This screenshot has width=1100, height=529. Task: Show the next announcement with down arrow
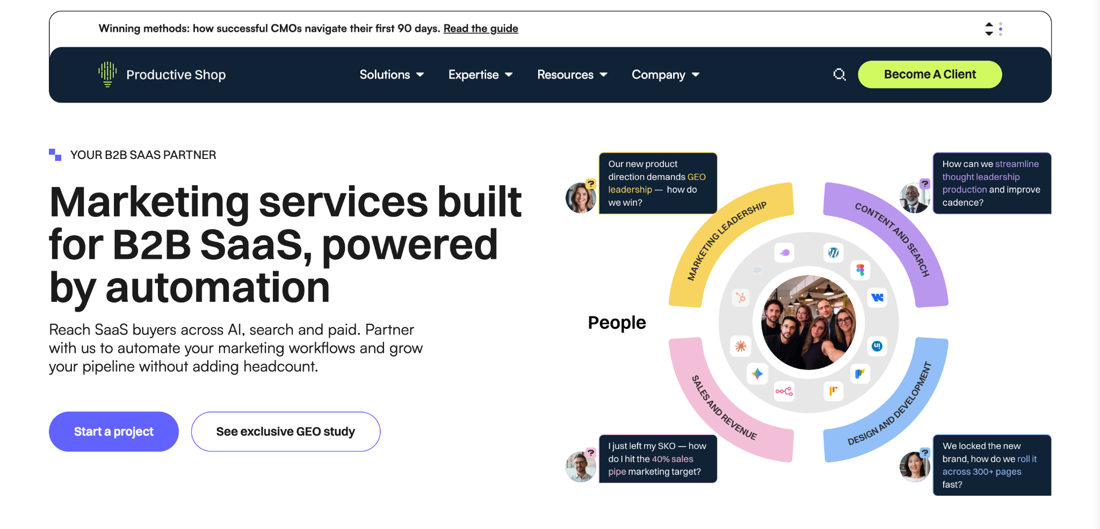989,33
